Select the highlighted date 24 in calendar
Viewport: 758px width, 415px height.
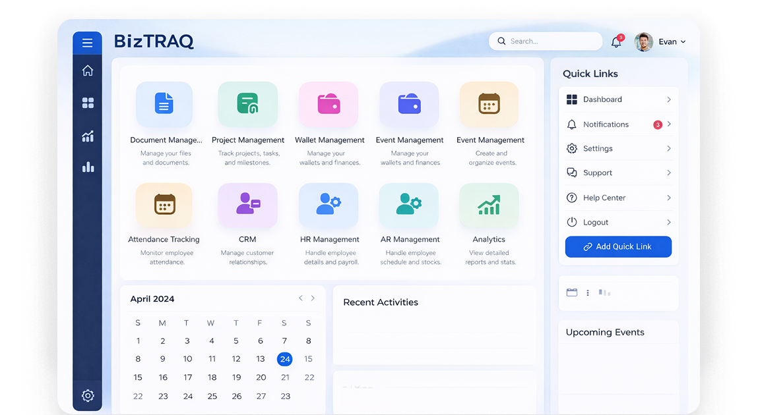pos(285,359)
